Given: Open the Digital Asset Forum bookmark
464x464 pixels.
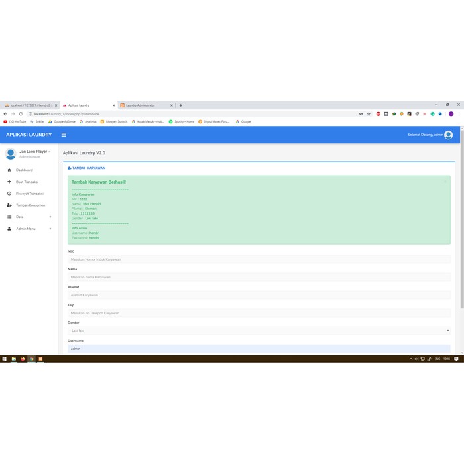Looking at the screenshot, I should [213, 121].
